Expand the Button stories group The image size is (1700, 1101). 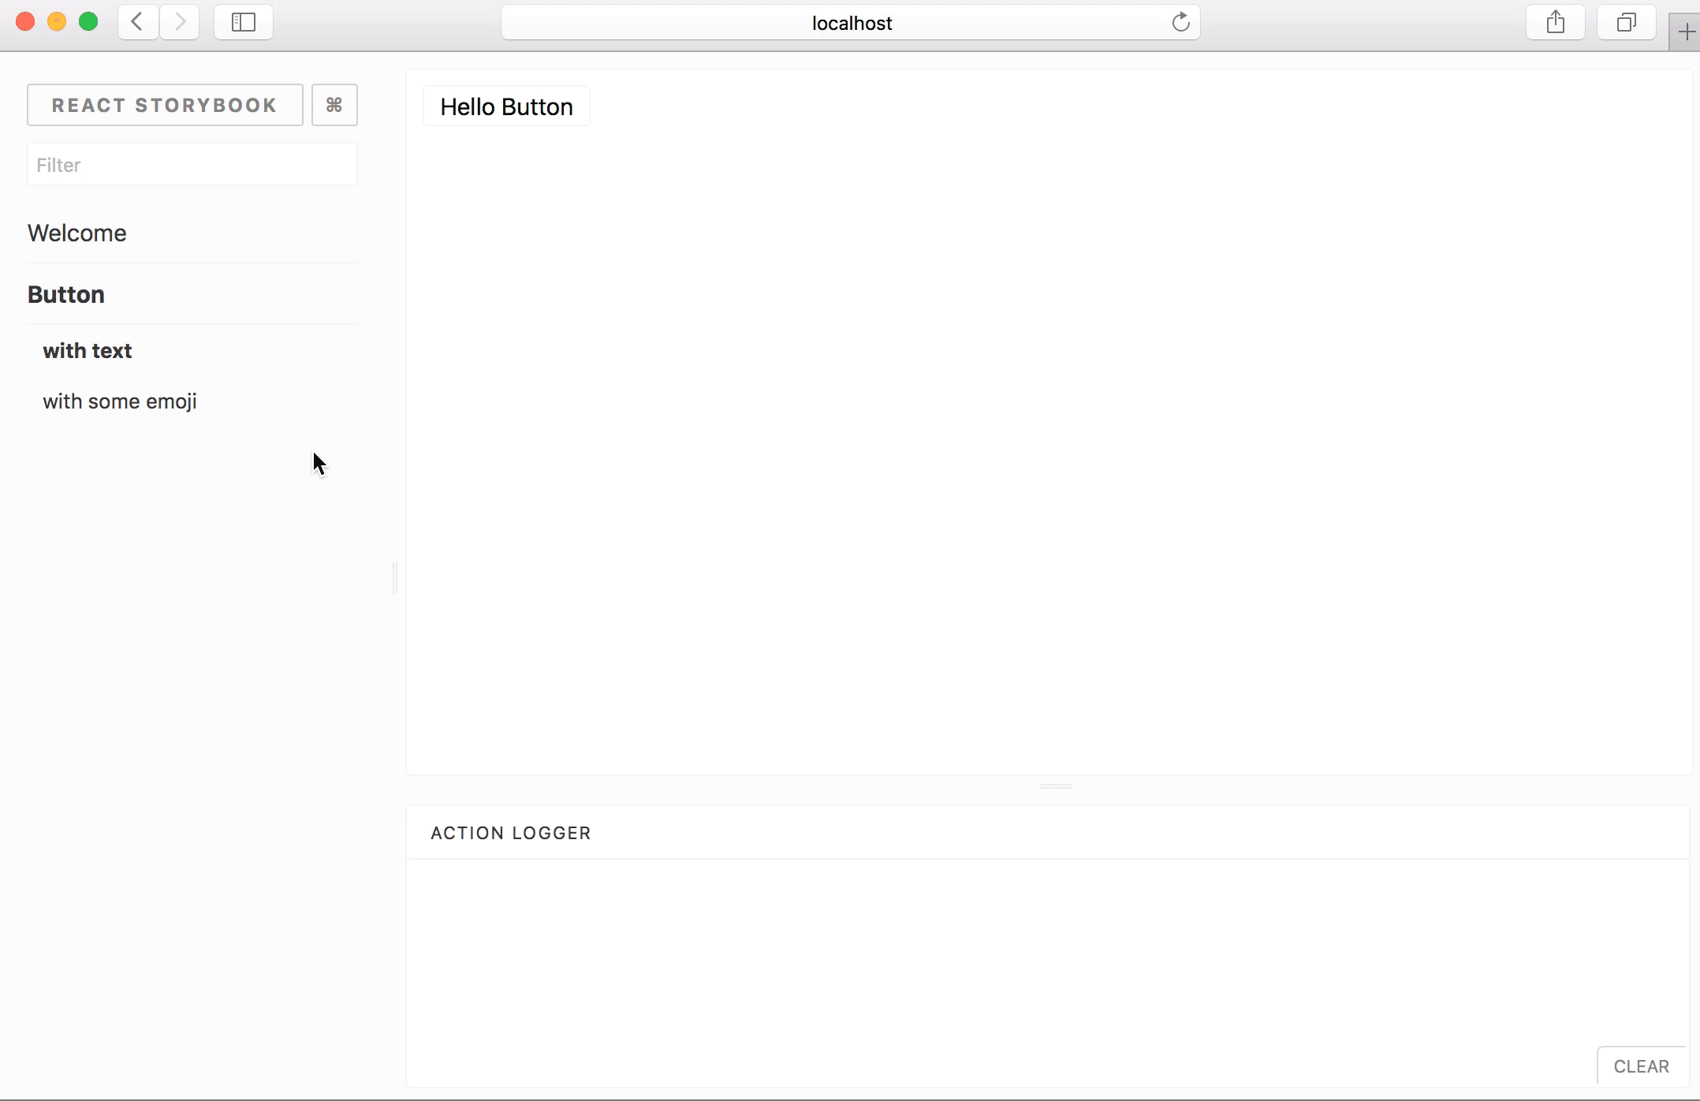coord(65,294)
